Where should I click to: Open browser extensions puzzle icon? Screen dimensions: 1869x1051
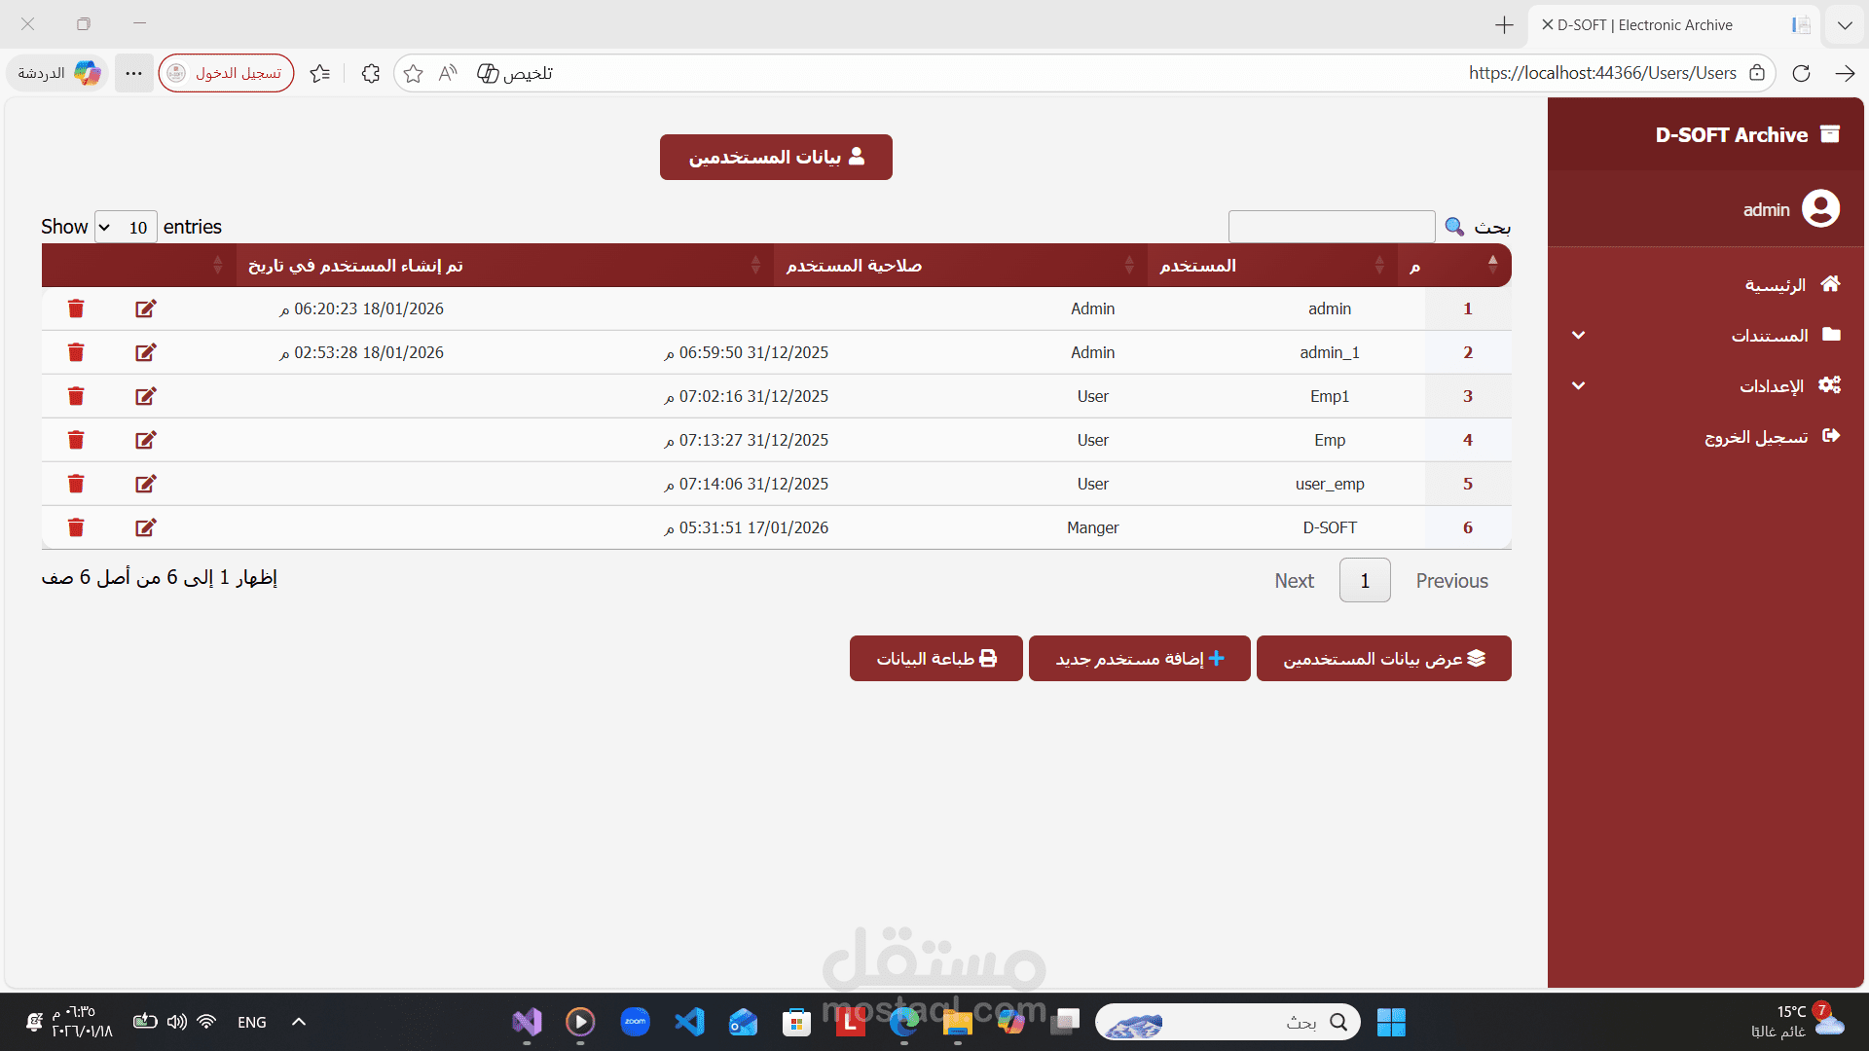point(371,73)
